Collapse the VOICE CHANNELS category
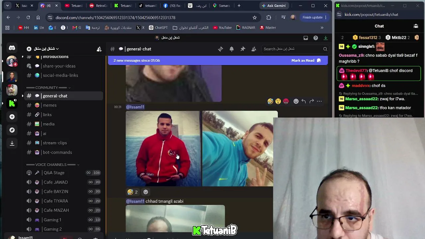This screenshot has height=239, width=425. (52, 165)
